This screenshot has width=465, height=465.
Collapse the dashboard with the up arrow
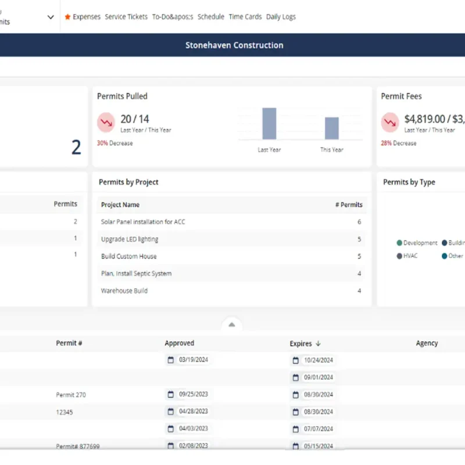232,325
